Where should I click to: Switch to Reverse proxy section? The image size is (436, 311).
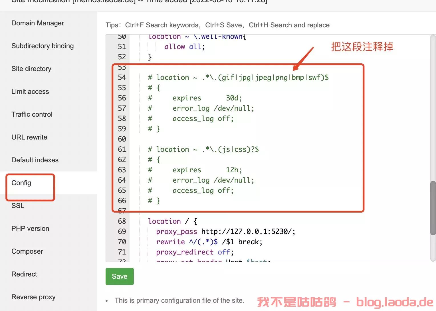(33, 297)
